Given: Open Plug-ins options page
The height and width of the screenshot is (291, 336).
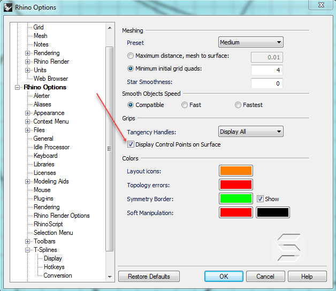Looking at the screenshot, I should coord(43,198).
